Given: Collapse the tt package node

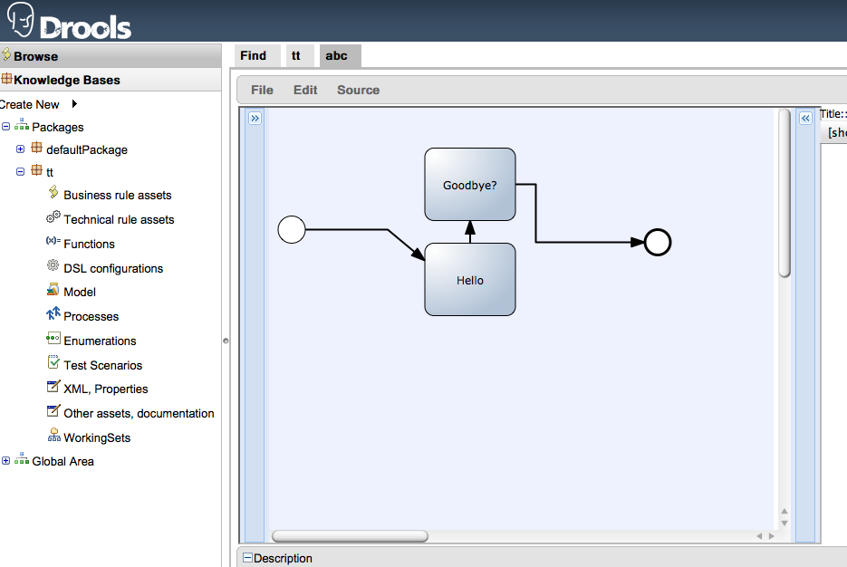Looking at the screenshot, I should (x=21, y=171).
